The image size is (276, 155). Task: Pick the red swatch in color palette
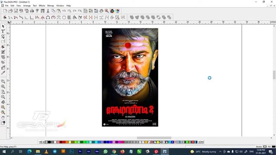[64, 142]
